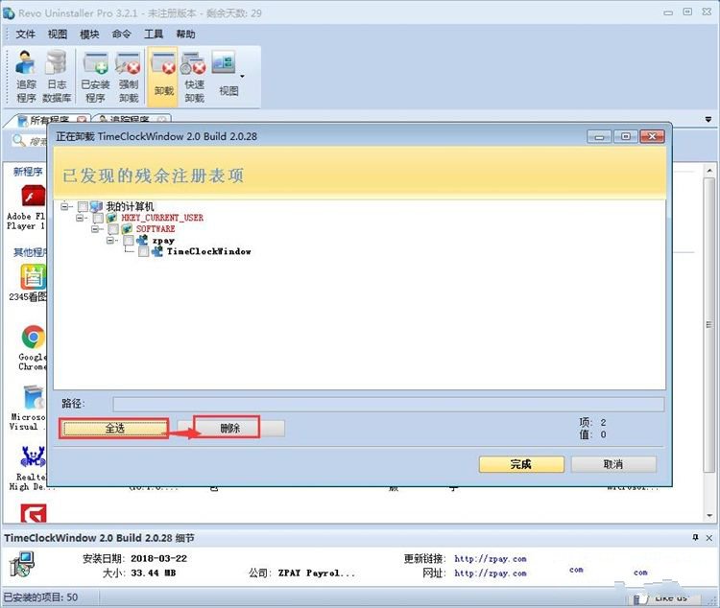This screenshot has height=608, width=720.
Task: Click the scrollbar down arrow
Action: 709,515
